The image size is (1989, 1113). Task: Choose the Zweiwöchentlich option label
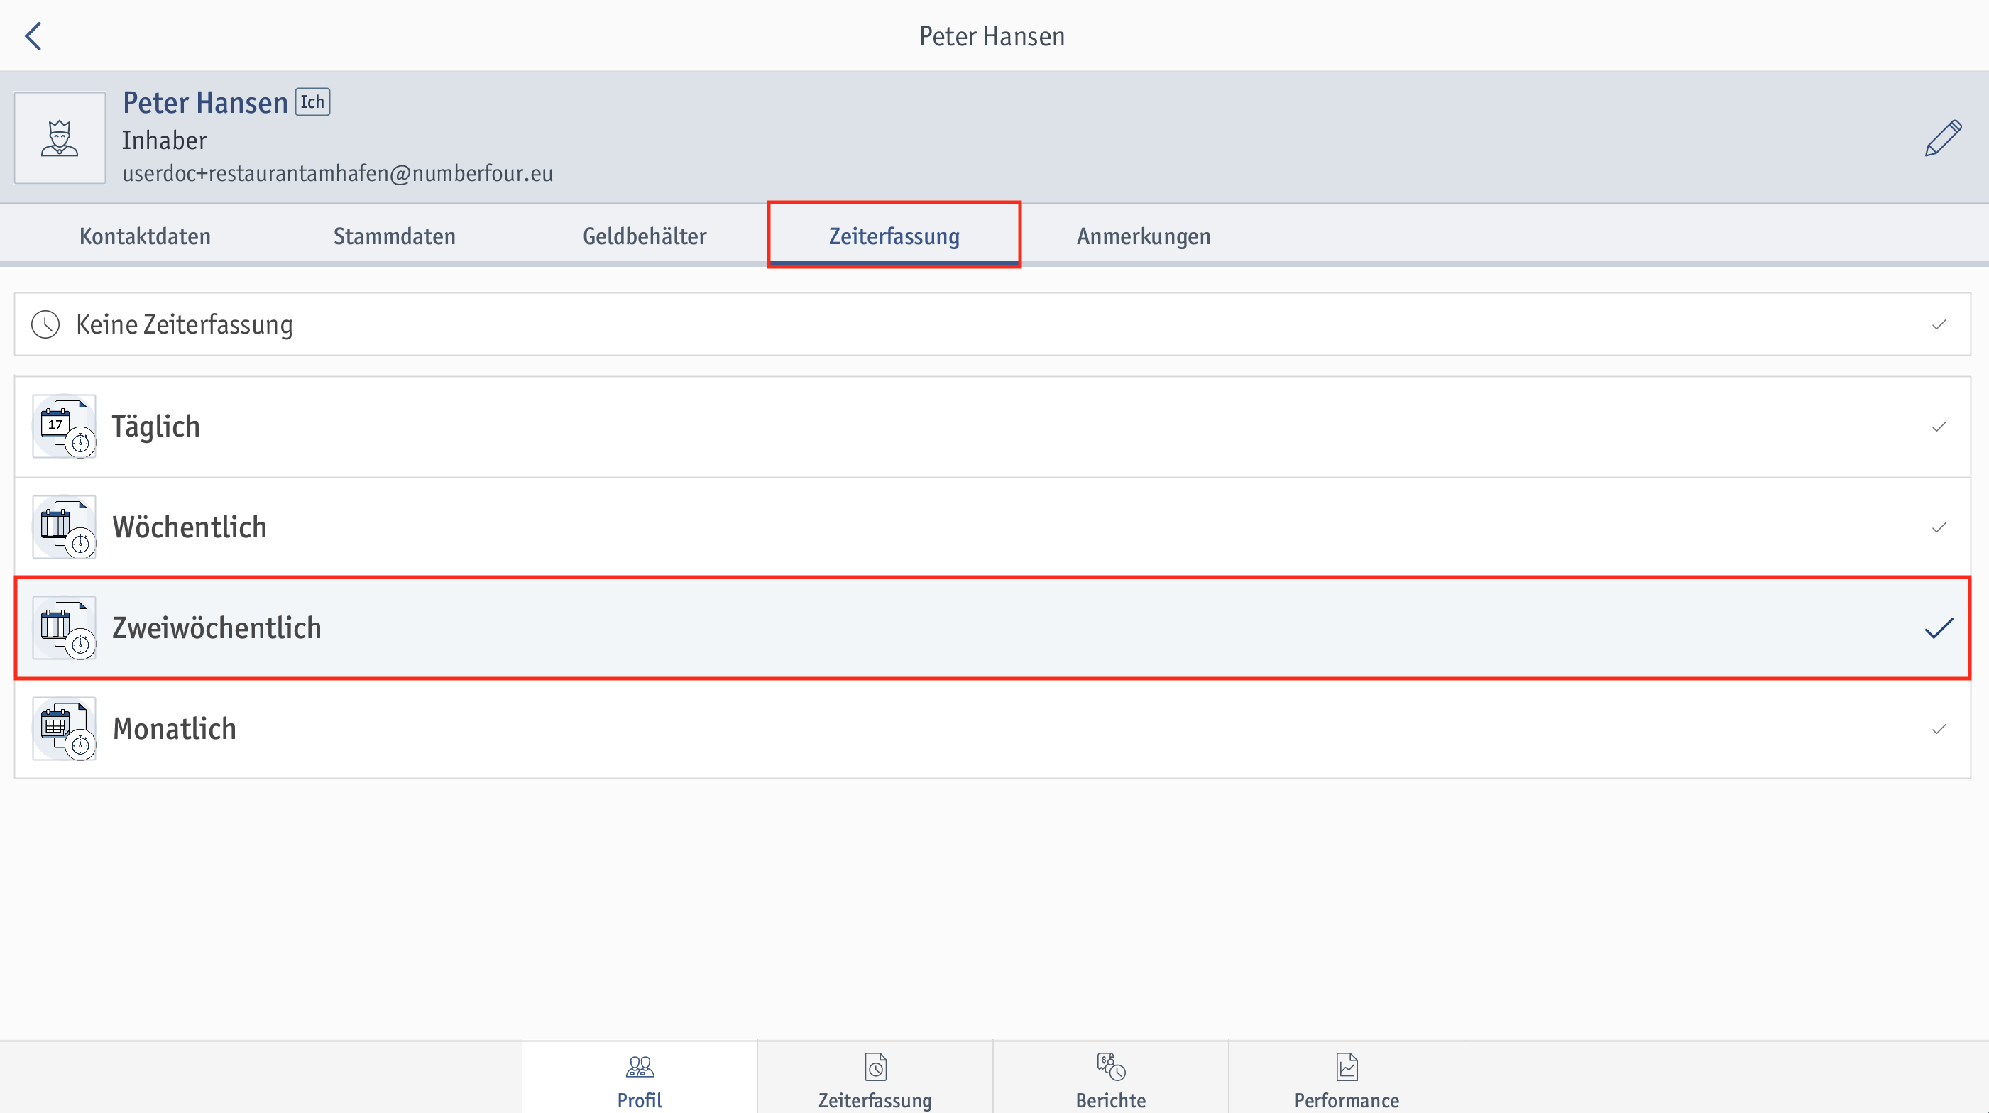pos(217,627)
